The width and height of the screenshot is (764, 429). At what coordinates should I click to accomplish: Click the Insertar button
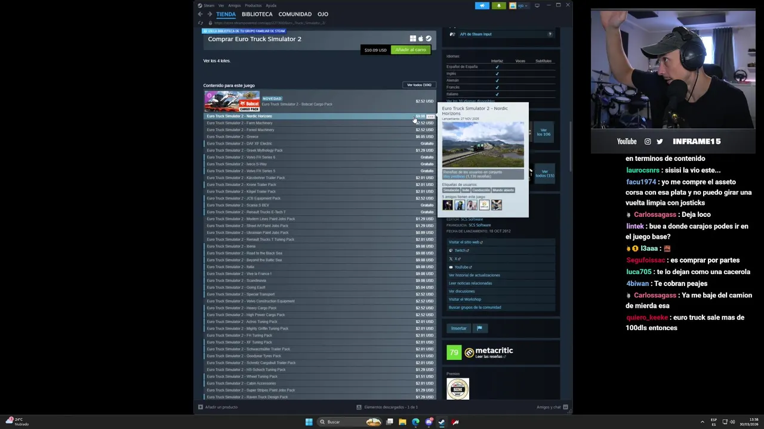(x=458, y=328)
